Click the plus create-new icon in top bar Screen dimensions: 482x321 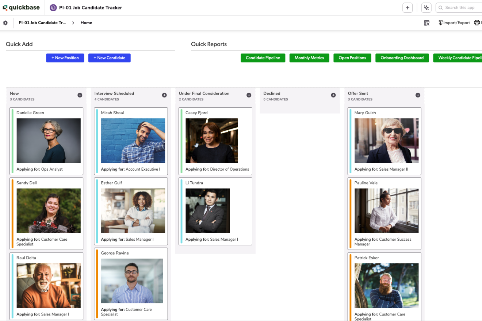click(408, 8)
